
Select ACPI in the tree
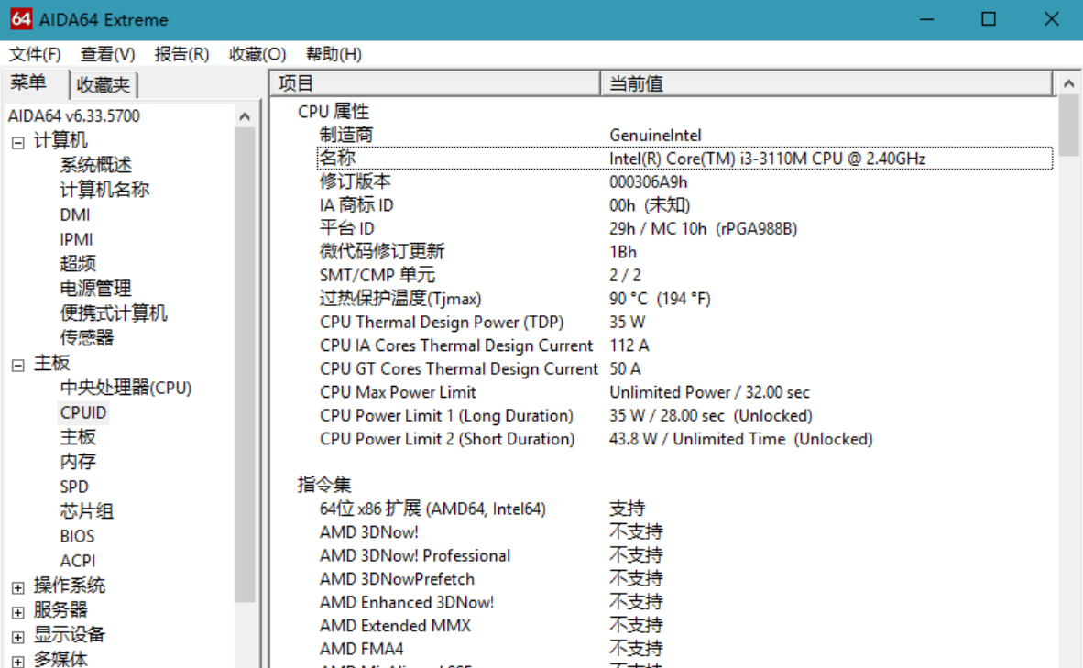coord(77,561)
